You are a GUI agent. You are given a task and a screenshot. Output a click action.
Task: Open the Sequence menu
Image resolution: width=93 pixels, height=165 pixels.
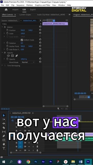click(20, 5)
